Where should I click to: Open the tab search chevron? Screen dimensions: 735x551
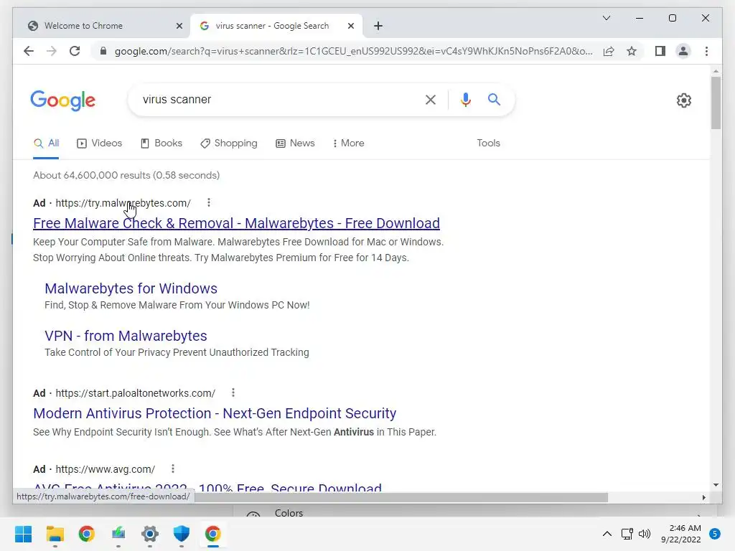point(606,18)
